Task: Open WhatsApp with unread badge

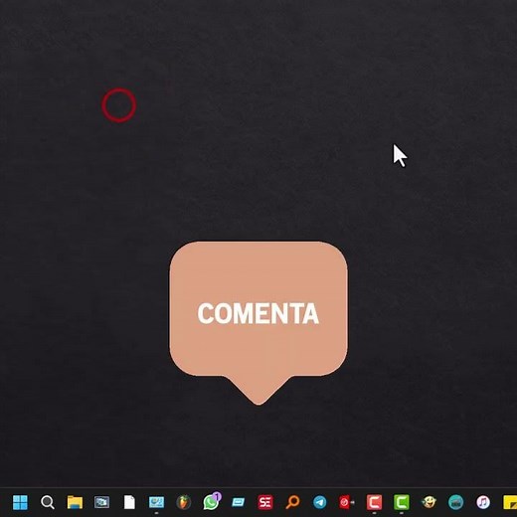Action: point(211,502)
